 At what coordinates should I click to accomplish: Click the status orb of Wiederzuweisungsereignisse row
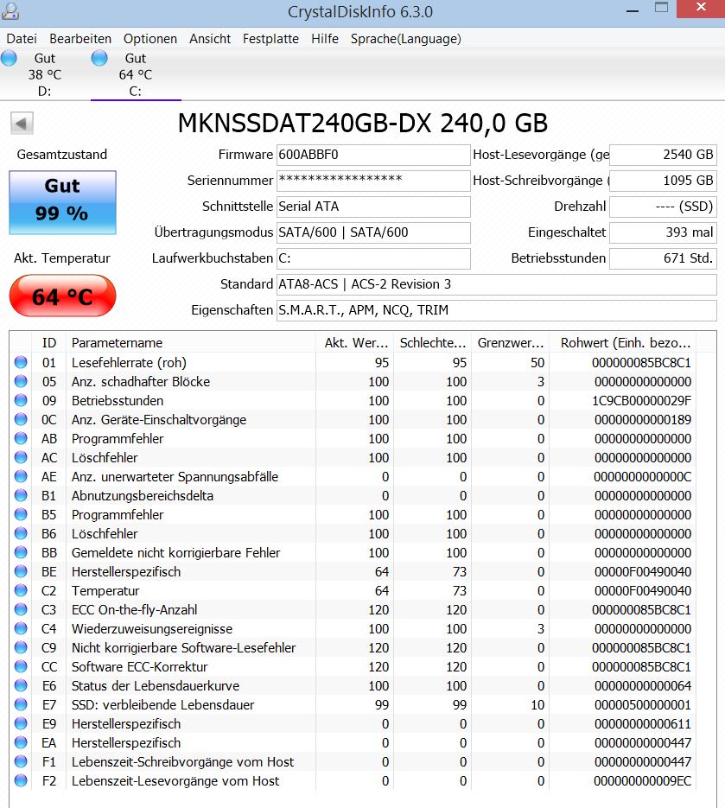[21, 628]
